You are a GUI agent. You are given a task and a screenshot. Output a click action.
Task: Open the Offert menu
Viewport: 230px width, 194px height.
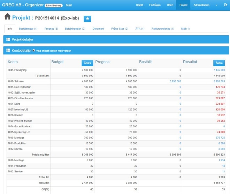[x=170, y=5]
